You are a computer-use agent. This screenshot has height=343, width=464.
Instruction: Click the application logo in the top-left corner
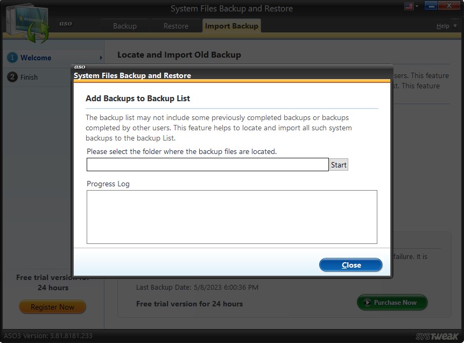click(28, 22)
